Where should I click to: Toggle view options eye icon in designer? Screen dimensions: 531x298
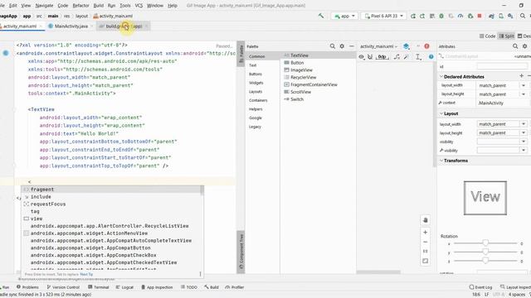[362, 57]
